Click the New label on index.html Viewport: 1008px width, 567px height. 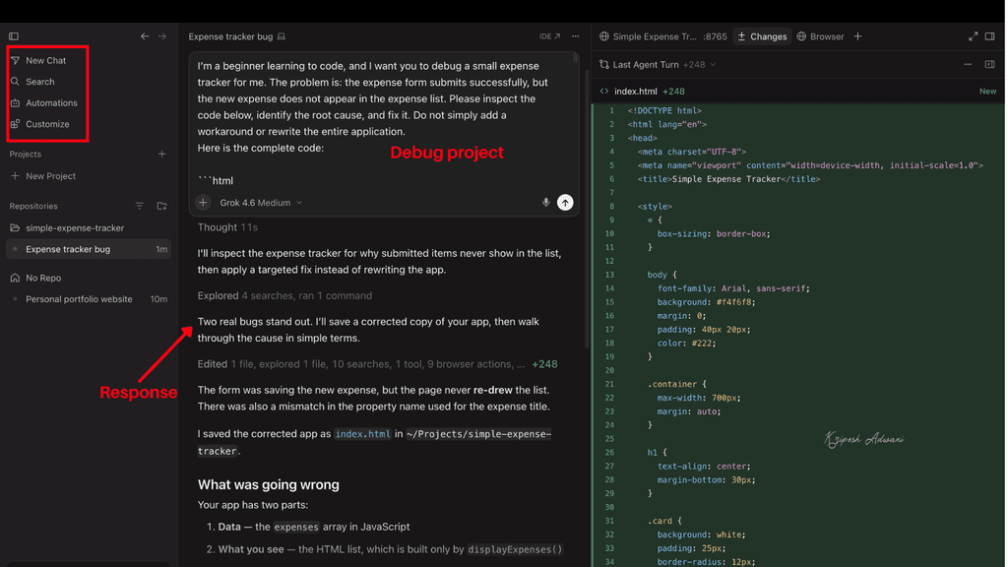tap(987, 92)
